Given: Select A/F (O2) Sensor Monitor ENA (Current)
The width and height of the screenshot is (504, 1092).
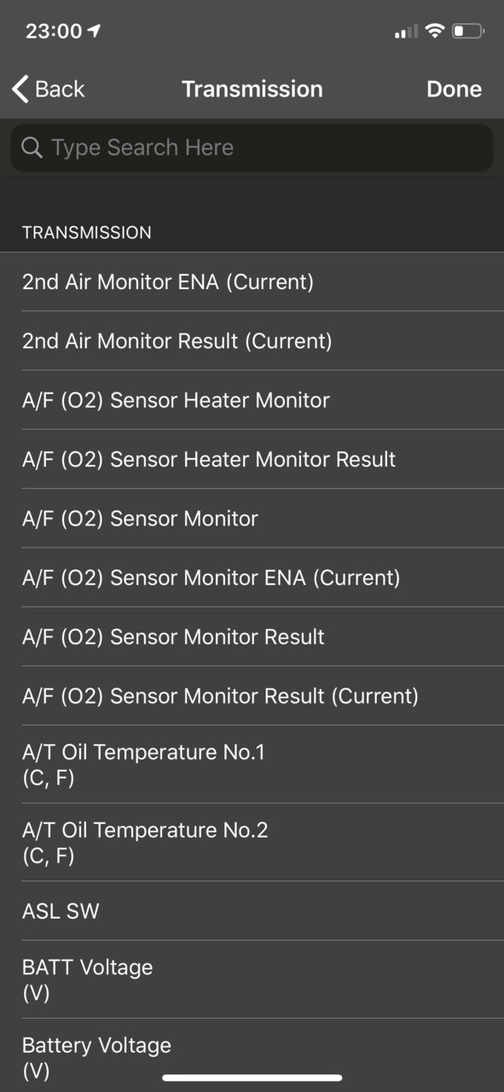Looking at the screenshot, I should (x=252, y=578).
